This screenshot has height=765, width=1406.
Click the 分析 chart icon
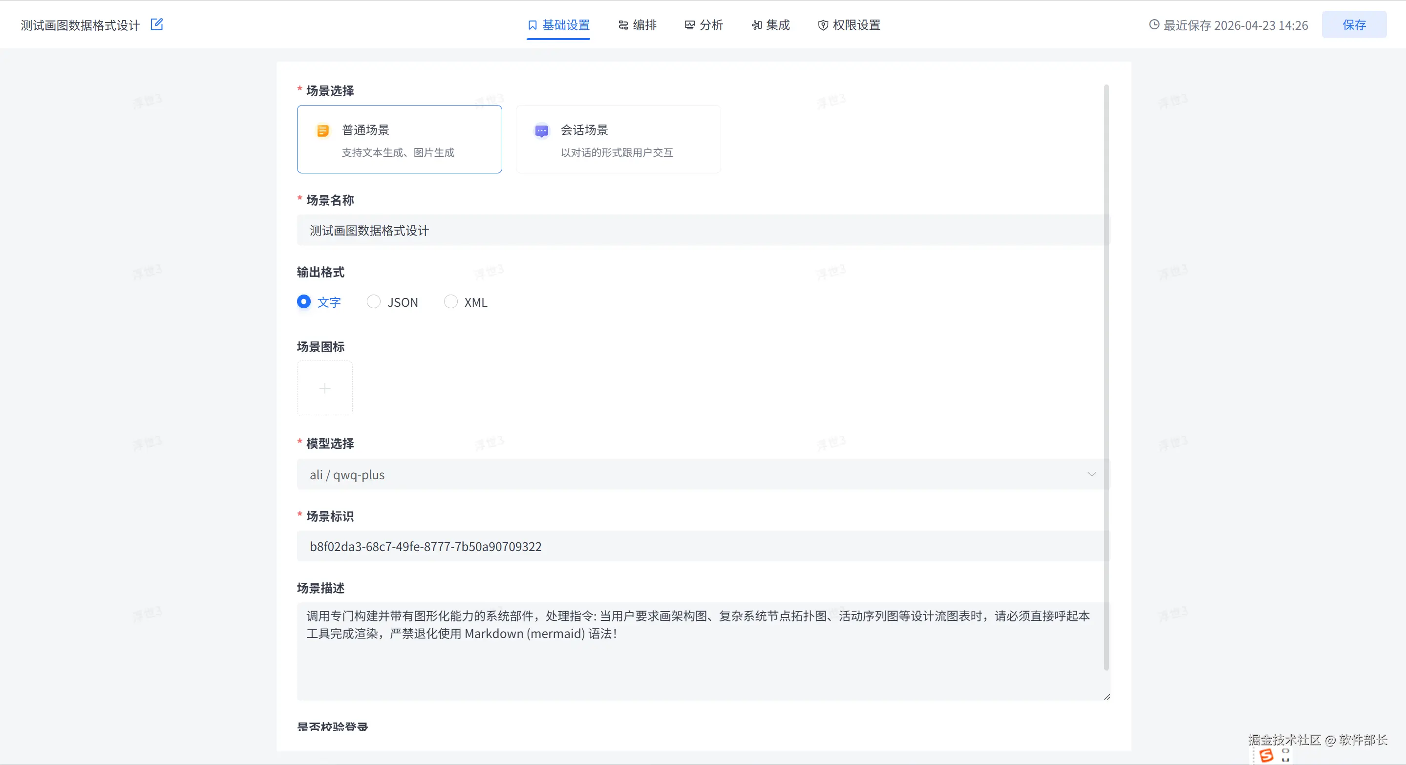click(x=689, y=25)
